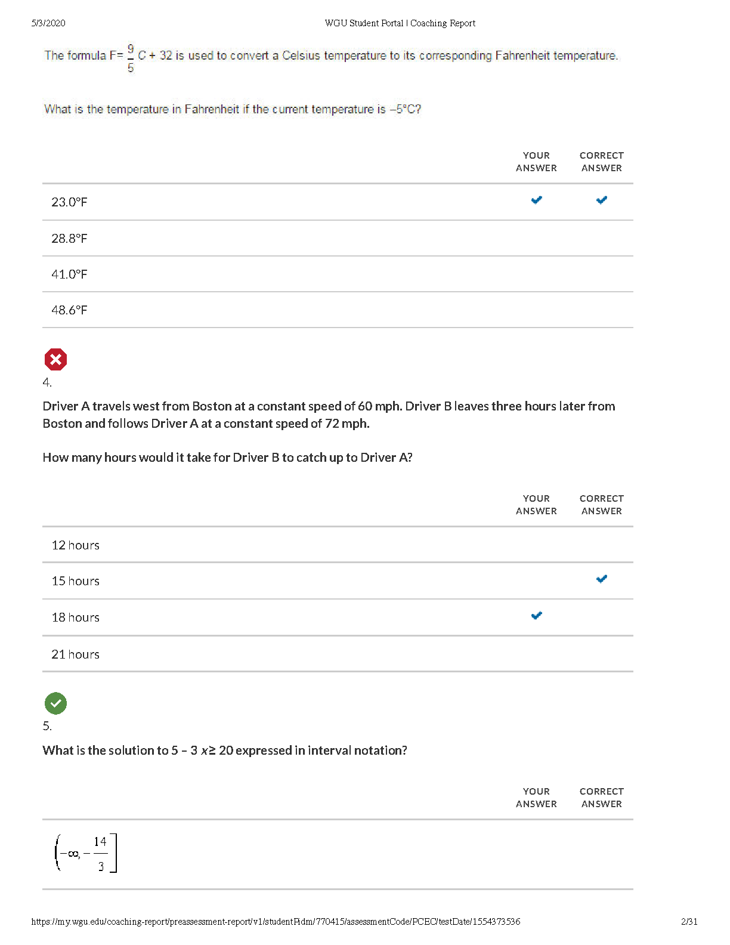
Task: Click the Correct Answer checkmark beside 15 hours
Action: pyautogui.click(x=602, y=579)
